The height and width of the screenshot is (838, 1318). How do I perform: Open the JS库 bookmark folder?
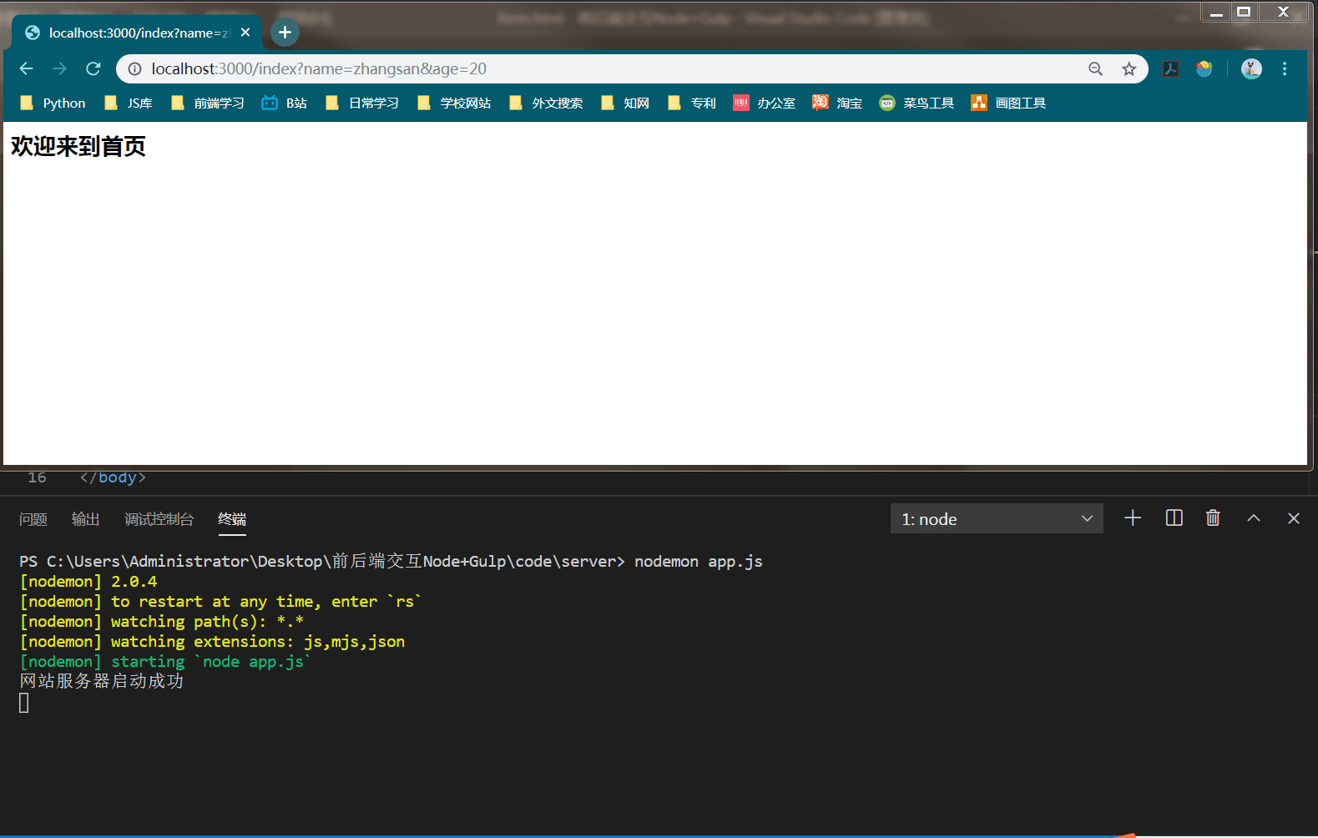pyautogui.click(x=129, y=103)
